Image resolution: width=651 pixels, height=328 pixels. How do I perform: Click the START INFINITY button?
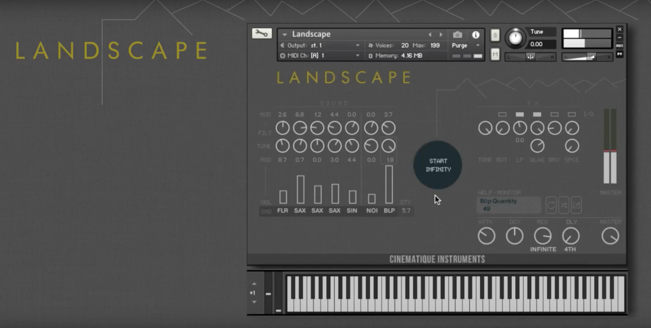(x=438, y=165)
